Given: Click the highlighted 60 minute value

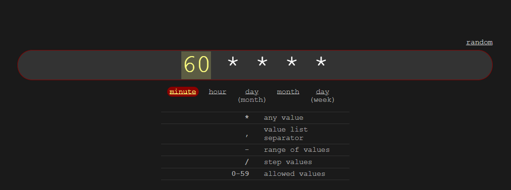Looking at the screenshot, I should (x=196, y=65).
